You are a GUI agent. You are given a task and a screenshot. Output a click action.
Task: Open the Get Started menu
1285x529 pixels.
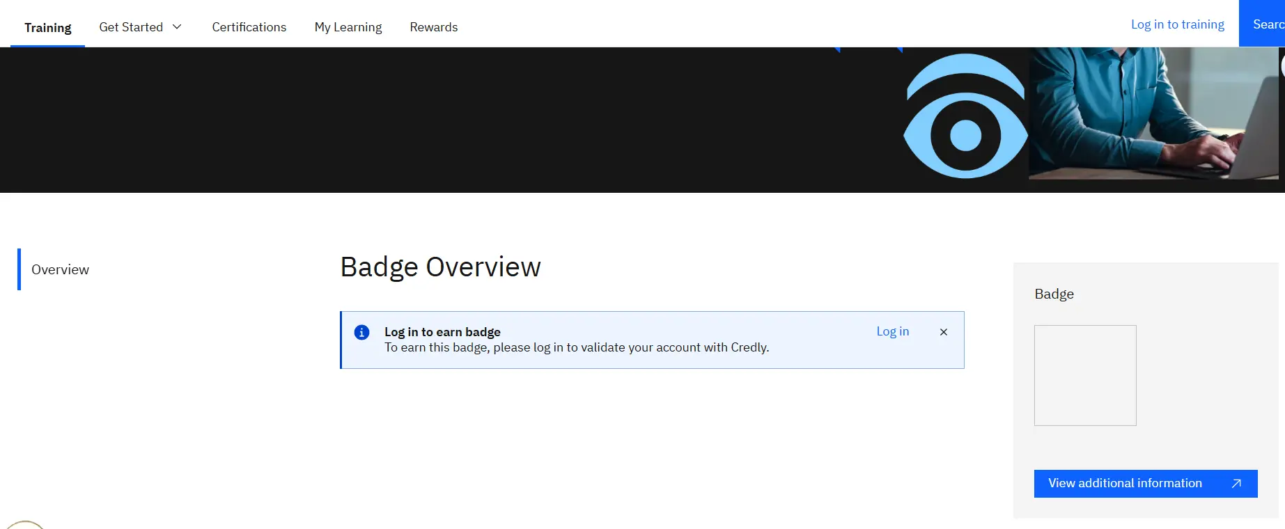click(131, 27)
